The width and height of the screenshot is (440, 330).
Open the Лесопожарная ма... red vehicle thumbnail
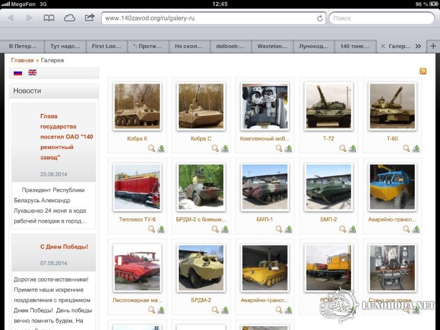coord(137,268)
